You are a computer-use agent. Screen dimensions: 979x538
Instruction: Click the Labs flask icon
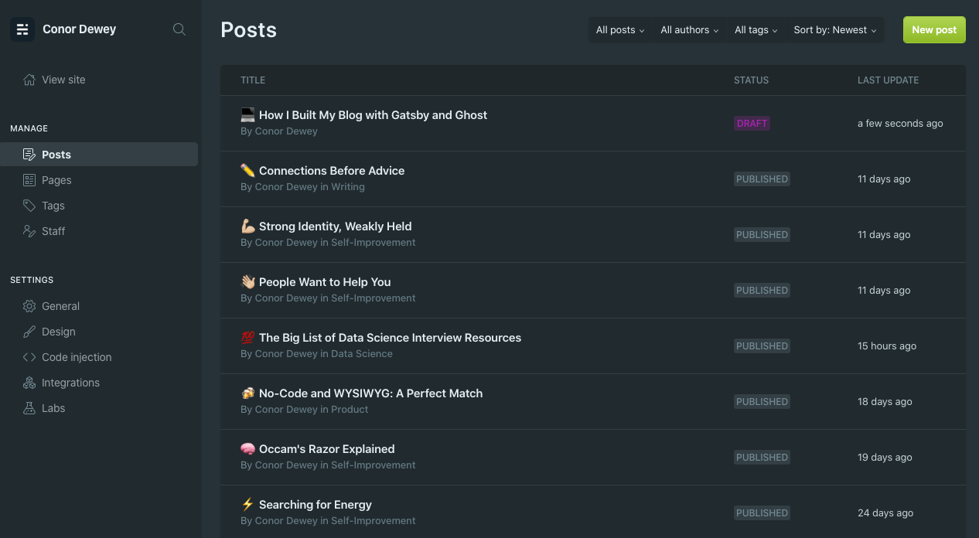click(29, 408)
